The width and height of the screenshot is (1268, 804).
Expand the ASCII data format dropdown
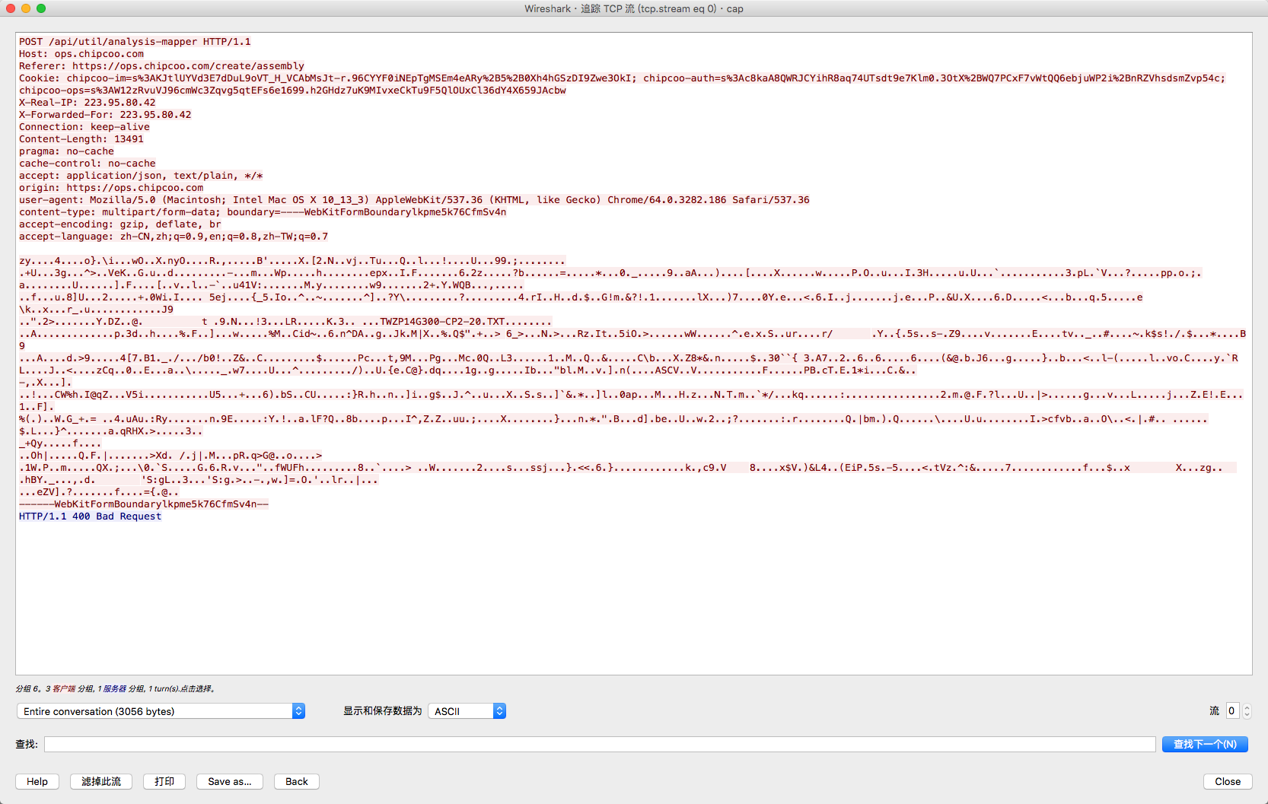[467, 711]
